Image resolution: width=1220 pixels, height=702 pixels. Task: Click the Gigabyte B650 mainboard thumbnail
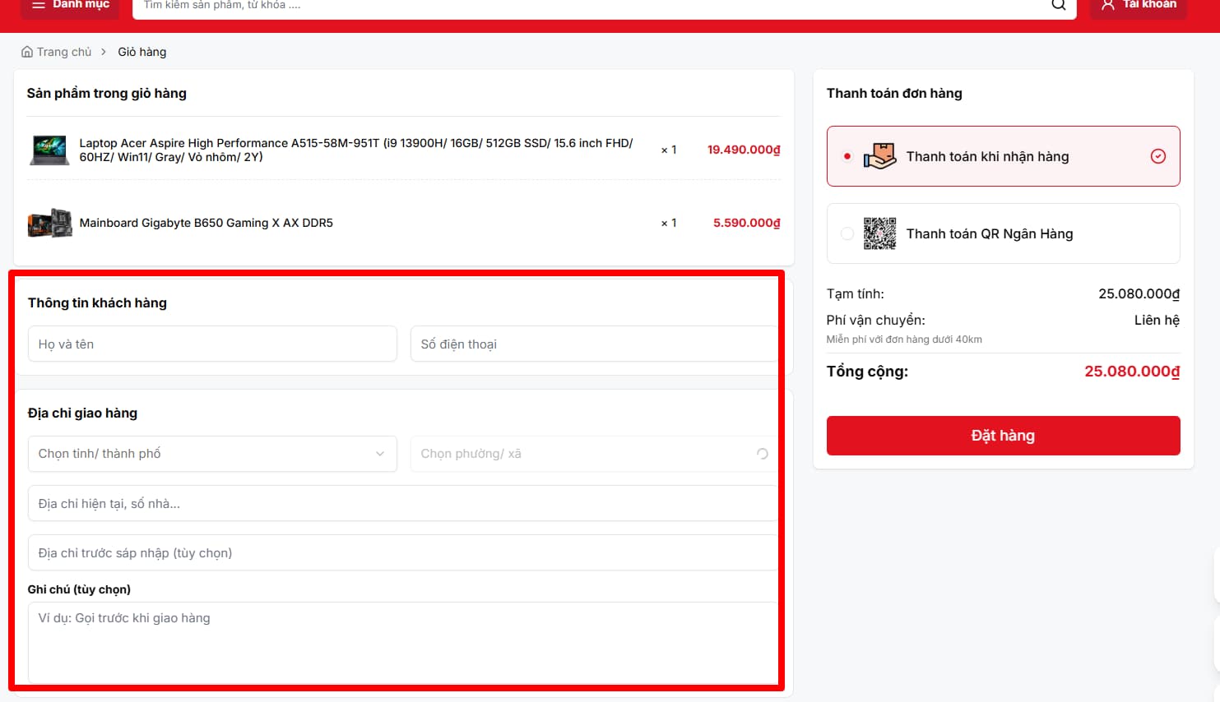click(49, 223)
